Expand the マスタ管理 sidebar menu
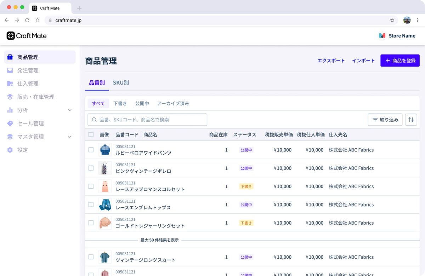The image size is (425, 276). click(70, 137)
